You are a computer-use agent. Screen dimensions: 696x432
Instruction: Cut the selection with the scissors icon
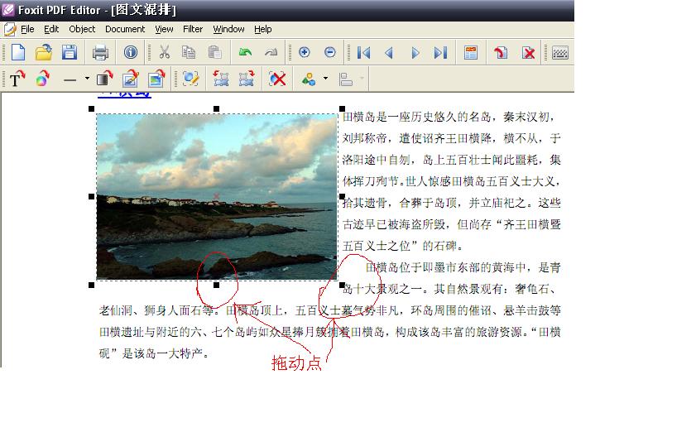[164, 53]
